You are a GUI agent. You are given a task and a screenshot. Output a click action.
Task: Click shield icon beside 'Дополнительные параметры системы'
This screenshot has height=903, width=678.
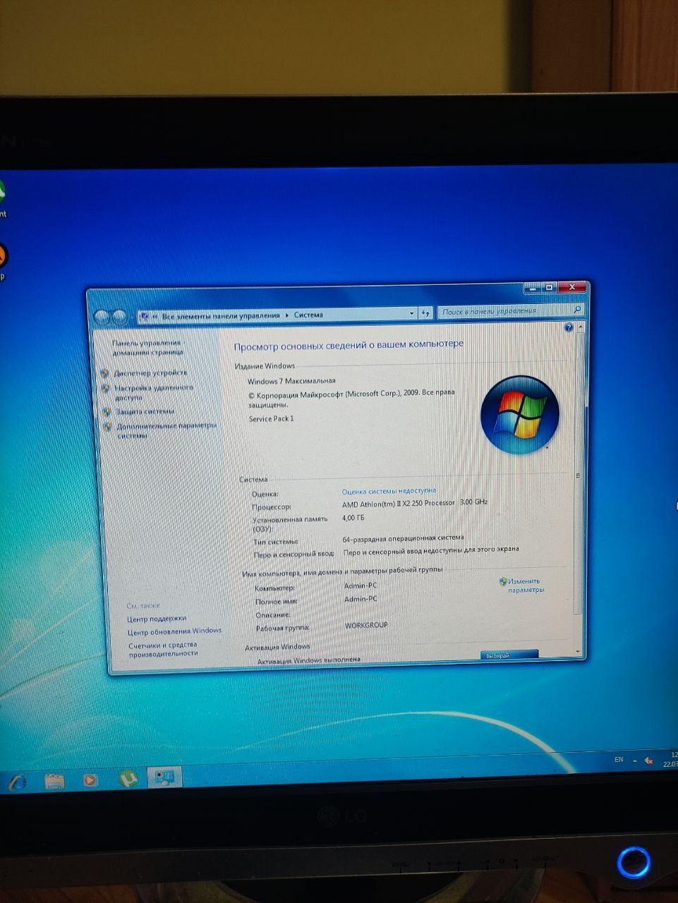[x=107, y=427]
